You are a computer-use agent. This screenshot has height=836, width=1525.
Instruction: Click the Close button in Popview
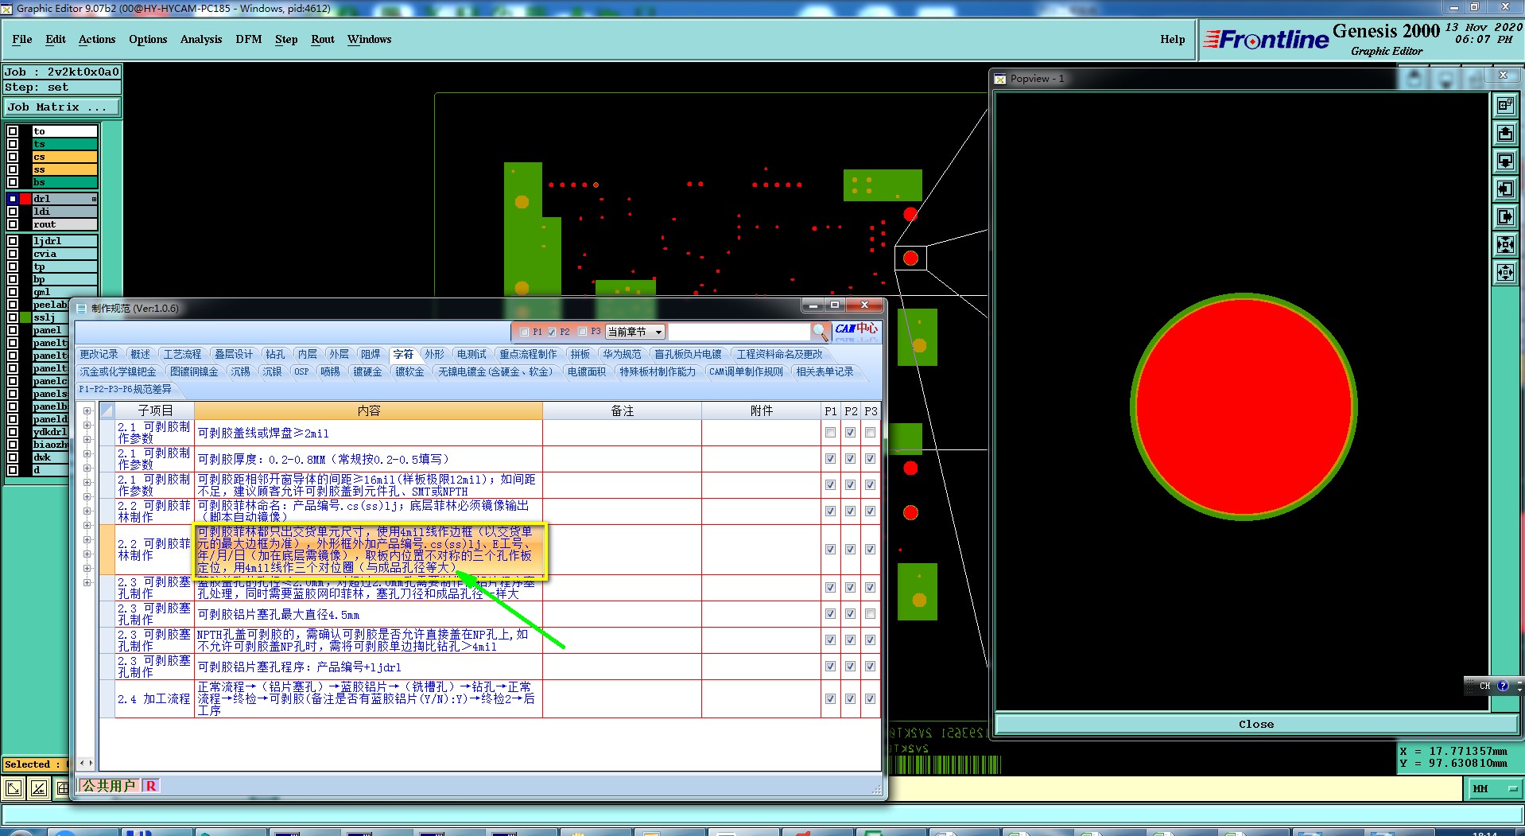(x=1255, y=725)
